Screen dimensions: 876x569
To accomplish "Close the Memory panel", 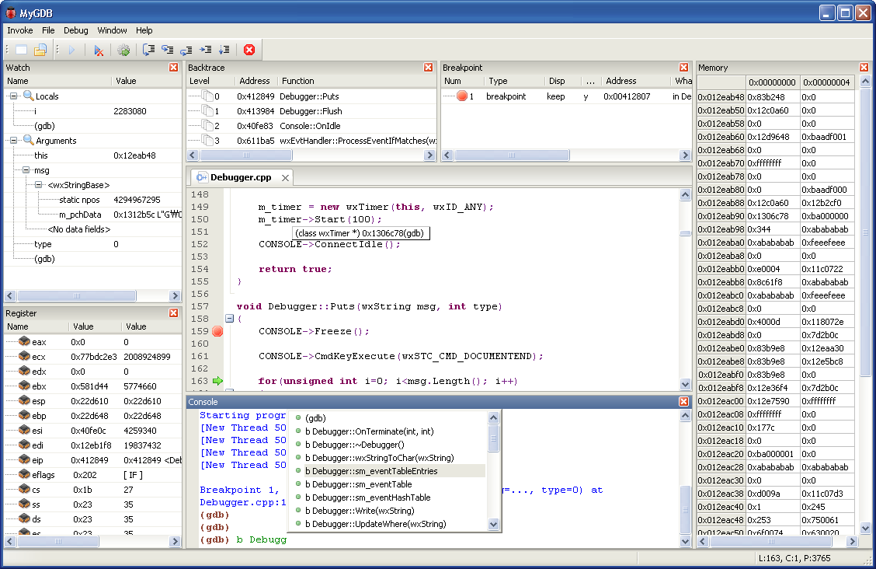I will point(864,67).
